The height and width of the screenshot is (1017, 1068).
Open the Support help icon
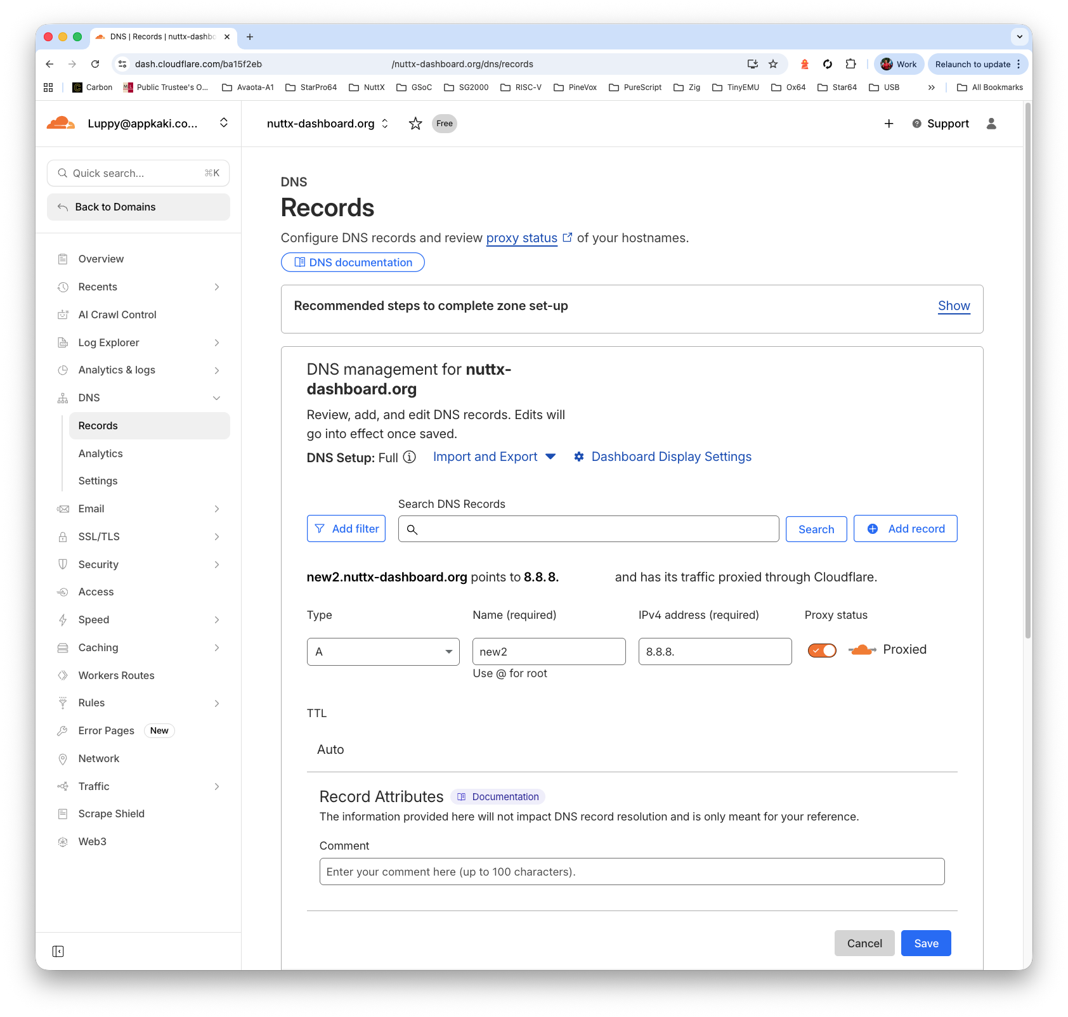click(917, 124)
